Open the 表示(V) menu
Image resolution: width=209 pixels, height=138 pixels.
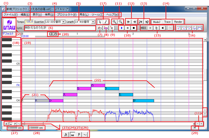click(x=37, y=14)
